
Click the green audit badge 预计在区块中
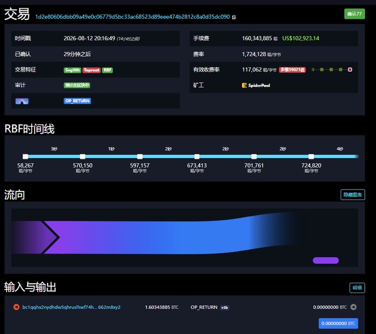(x=77, y=85)
